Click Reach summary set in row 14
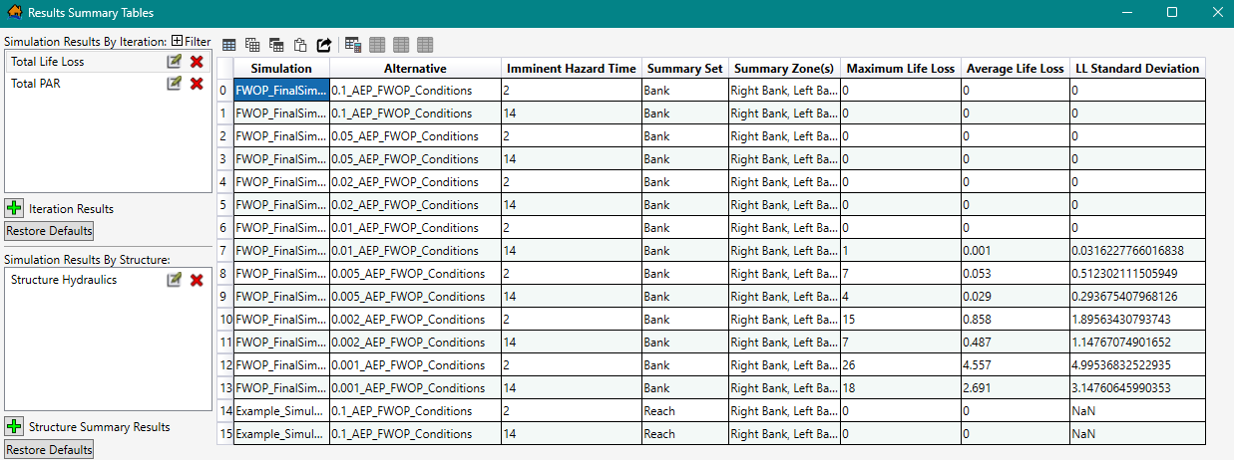Viewport: 1234px width, 460px height. tap(684, 411)
